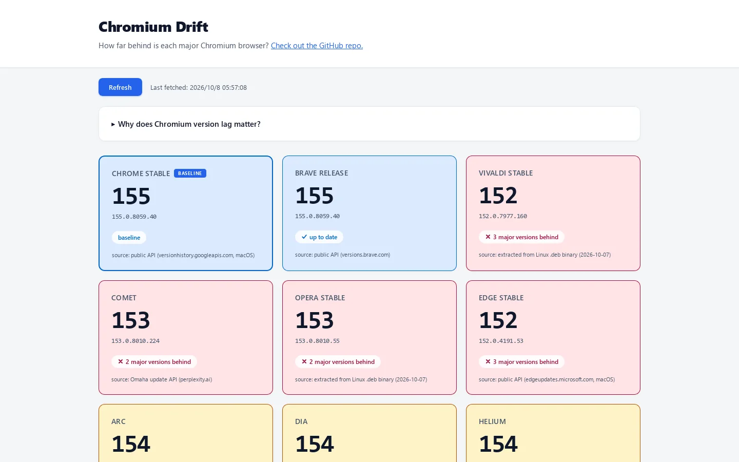Click version string '153.0.8010.224' in Comet card
This screenshot has width=739, height=462.
point(135,341)
